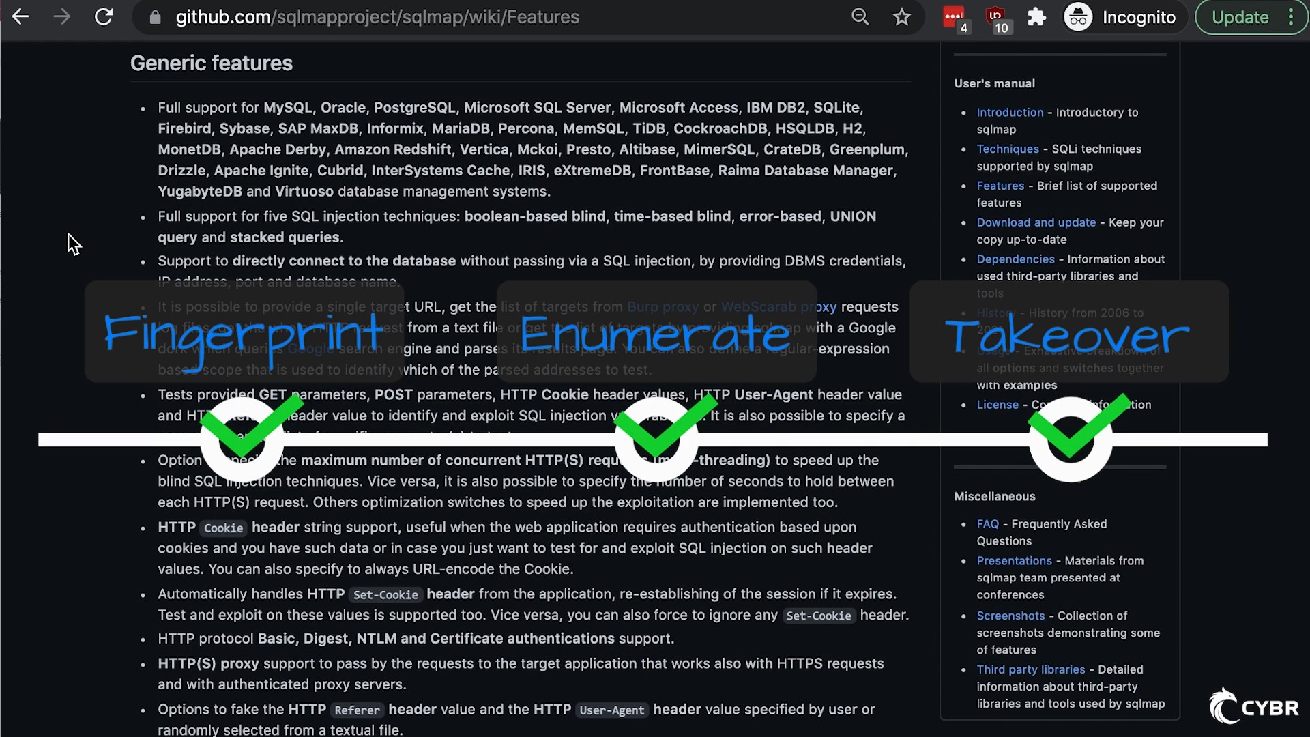The width and height of the screenshot is (1310, 737).
Task: Open the Techniques wiki link
Action: [x=1008, y=149]
